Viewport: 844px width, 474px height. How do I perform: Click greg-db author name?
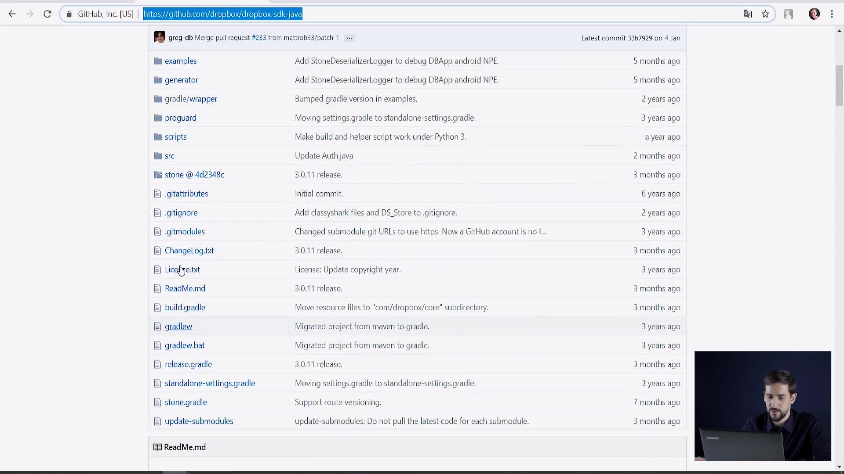(180, 38)
